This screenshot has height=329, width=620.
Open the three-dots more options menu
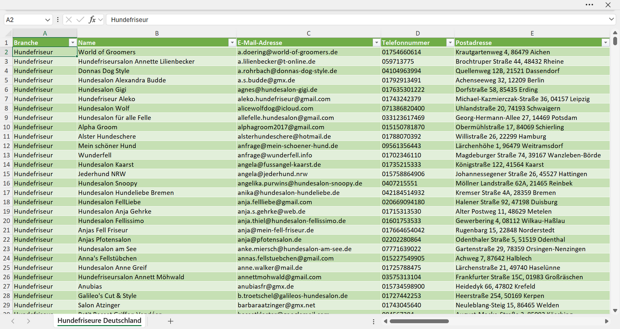tap(590, 5)
